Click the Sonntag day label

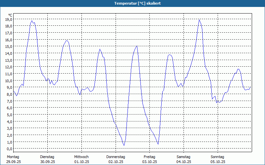click(218, 157)
